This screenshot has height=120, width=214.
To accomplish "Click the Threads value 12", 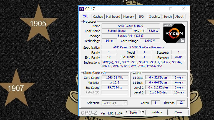I will tap(181, 103).
